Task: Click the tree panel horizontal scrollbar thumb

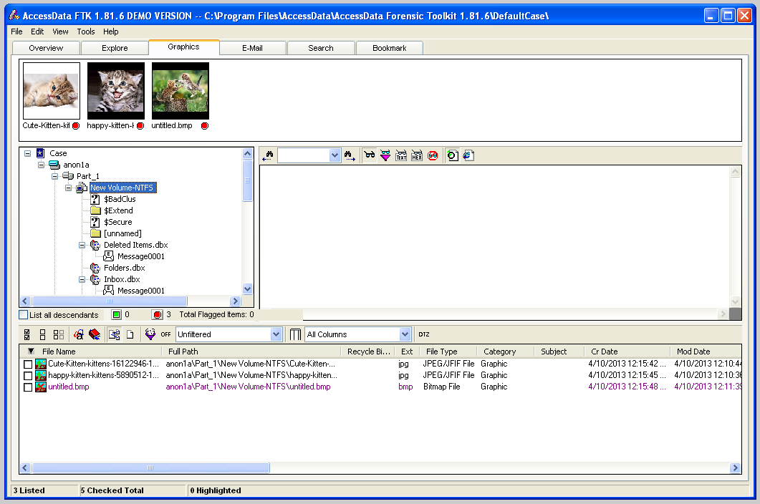Action: [110, 301]
